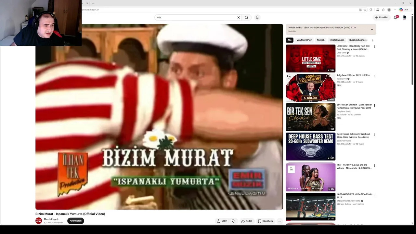The height and width of the screenshot is (234, 416).
Task: Click the Bizim Murat video player
Action: pyautogui.click(x=159, y=117)
